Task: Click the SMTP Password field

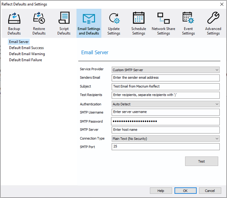Action: click(x=165, y=121)
